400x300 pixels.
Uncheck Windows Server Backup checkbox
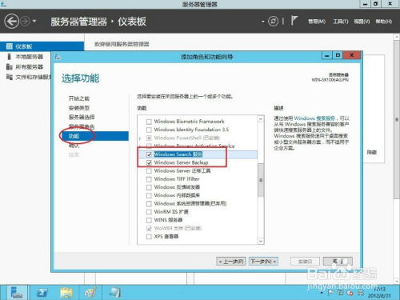[149, 162]
